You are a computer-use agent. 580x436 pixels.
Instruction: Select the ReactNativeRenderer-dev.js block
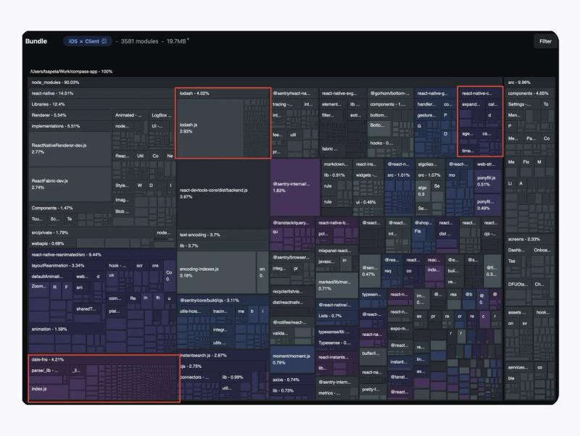70,148
